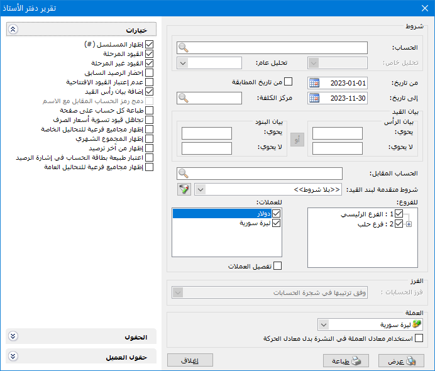Viewport: 435px width, 371px height.
Task: Enable اعتبار طبيعة بطاقة الحساب checkbox
Action: click(149, 158)
